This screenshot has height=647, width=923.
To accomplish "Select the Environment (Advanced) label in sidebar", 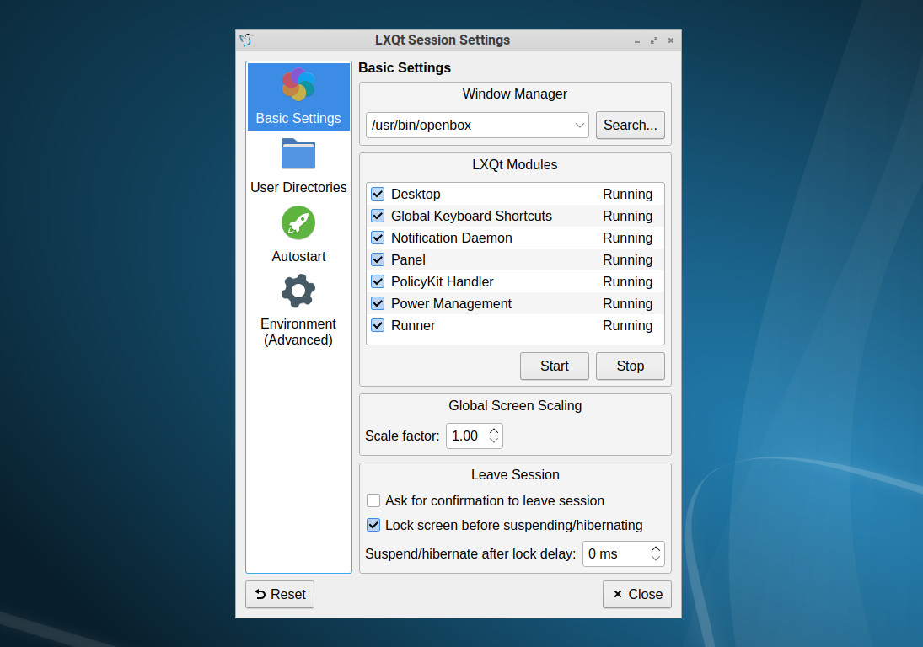I will pos(298,332).
